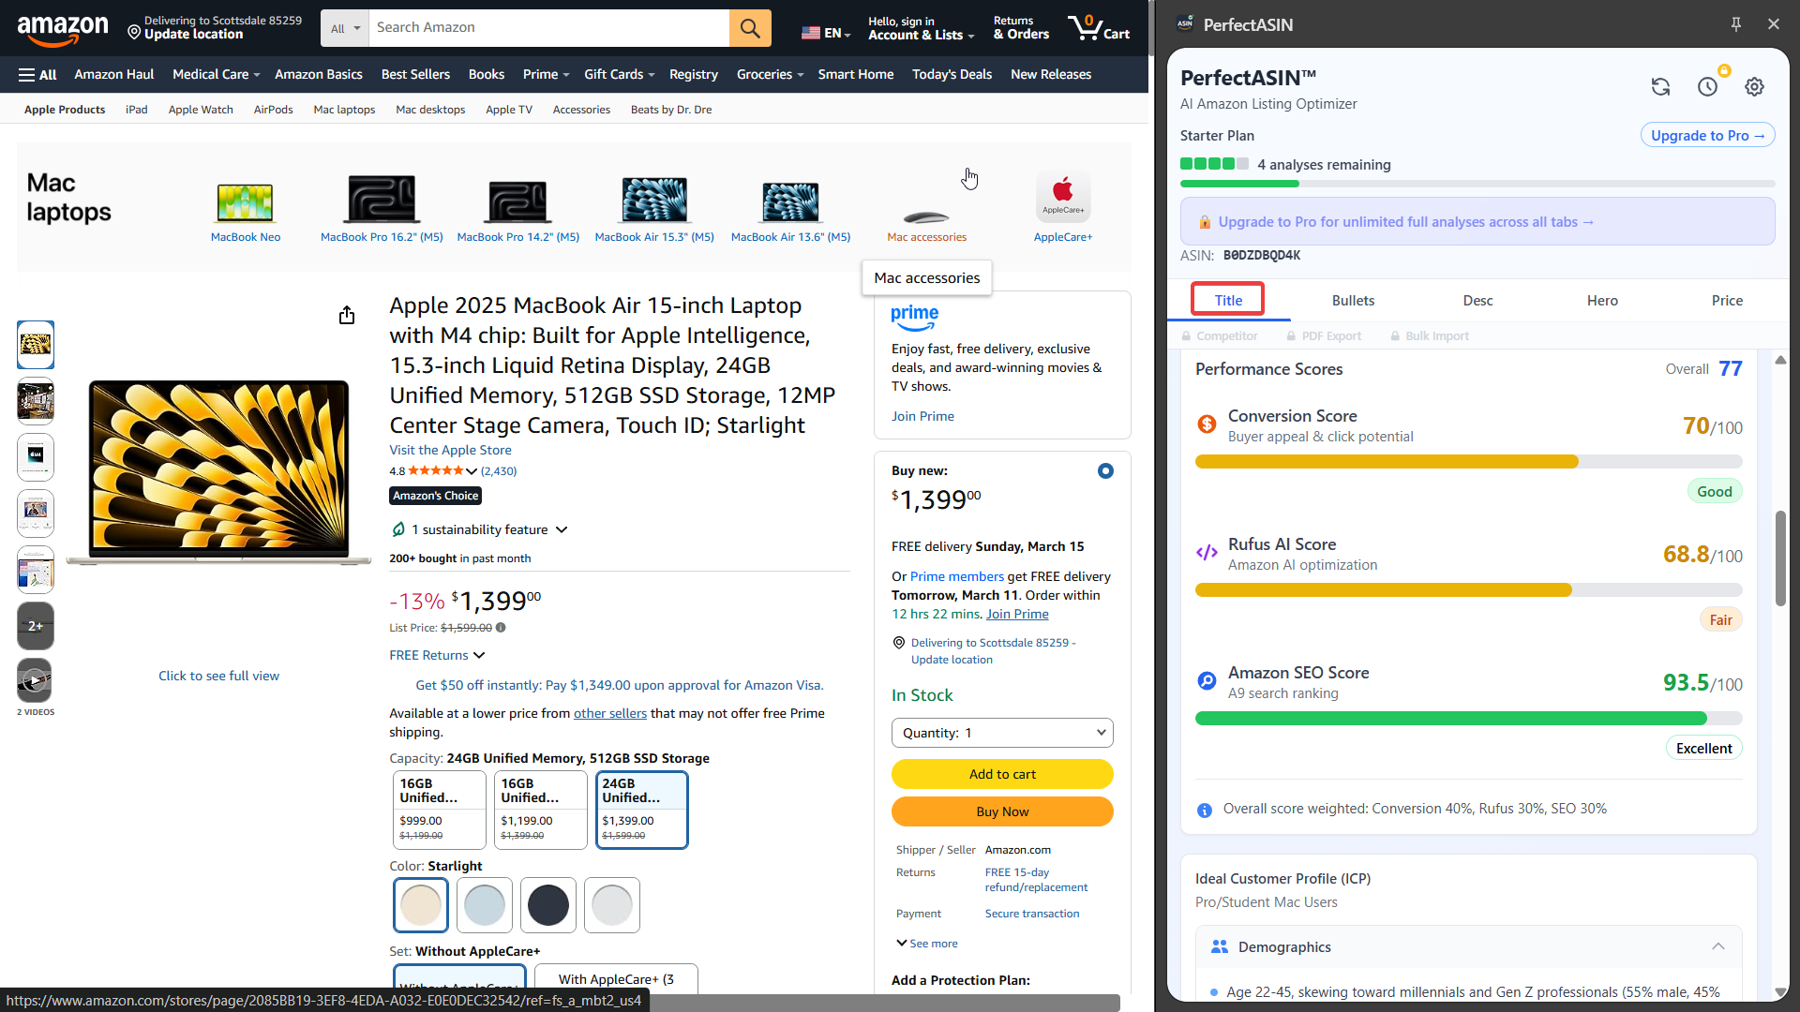The height and width of the screenshot is (1012, 1800).
Task: Collapse the Demographics section
Action: (1717, 946)
